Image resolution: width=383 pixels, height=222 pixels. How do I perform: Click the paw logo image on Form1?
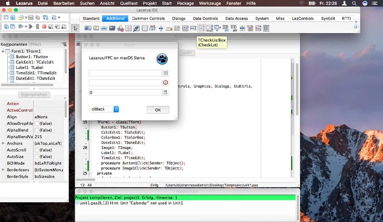pos(162,58)
